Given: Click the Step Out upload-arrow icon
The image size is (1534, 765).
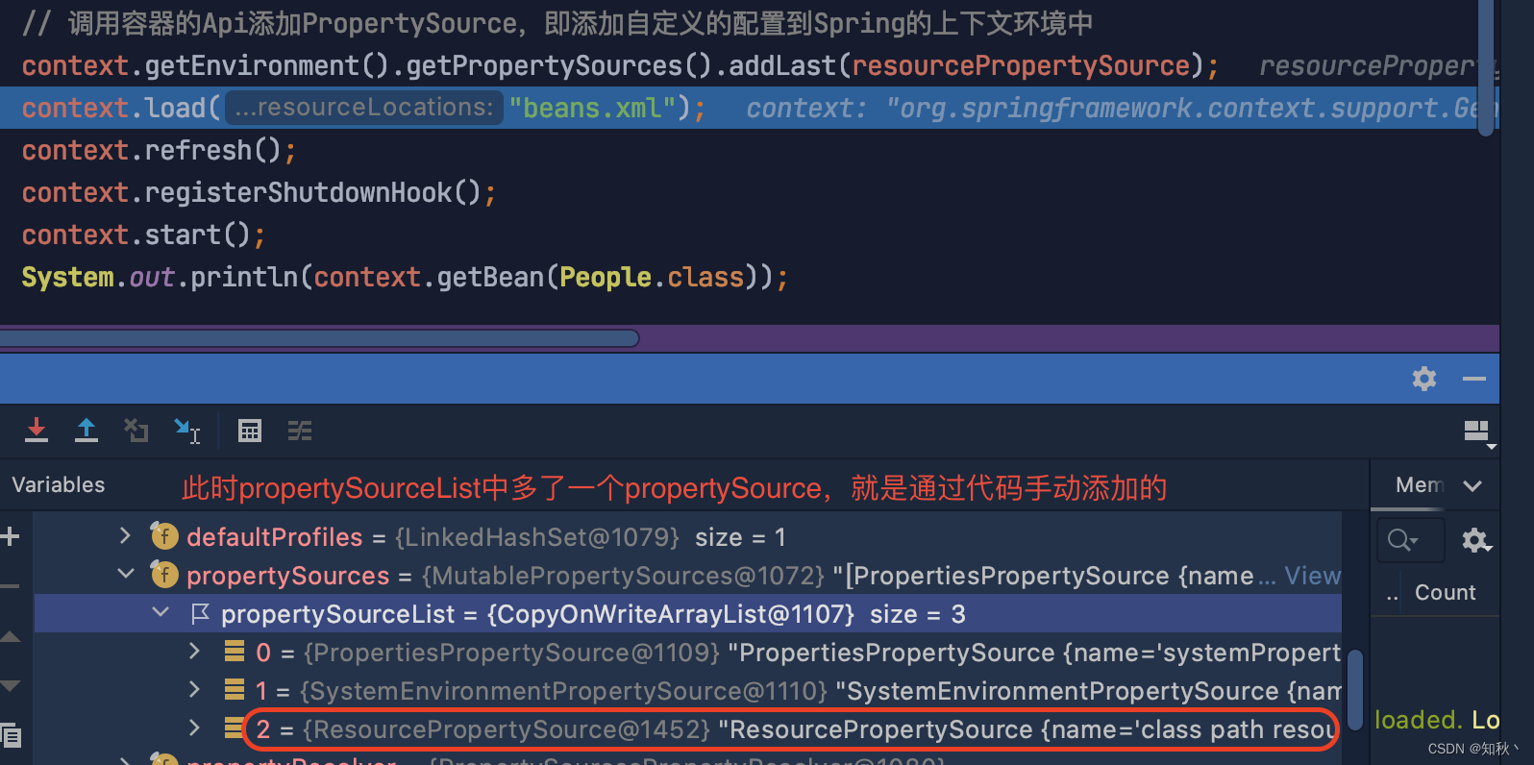Looking at the screenshot, I should (87, 431).
